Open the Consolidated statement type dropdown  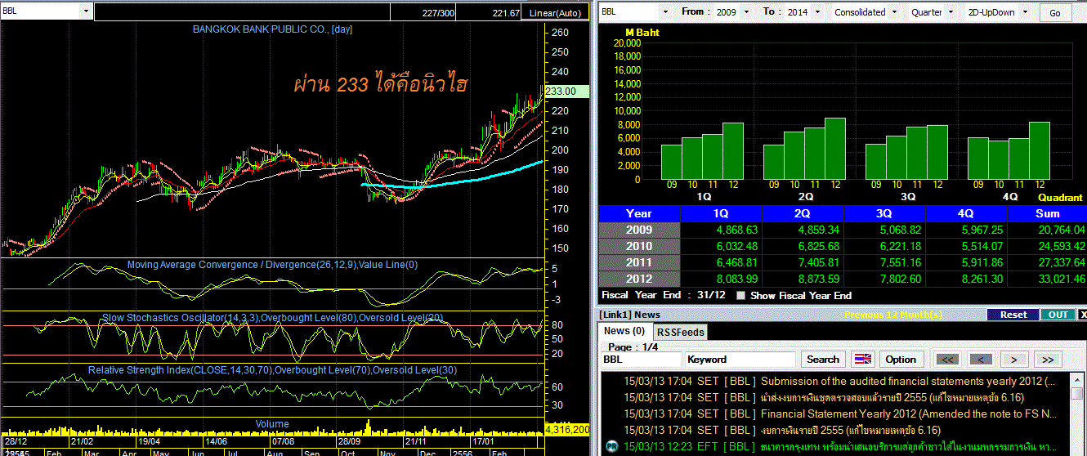click(894, 12)
